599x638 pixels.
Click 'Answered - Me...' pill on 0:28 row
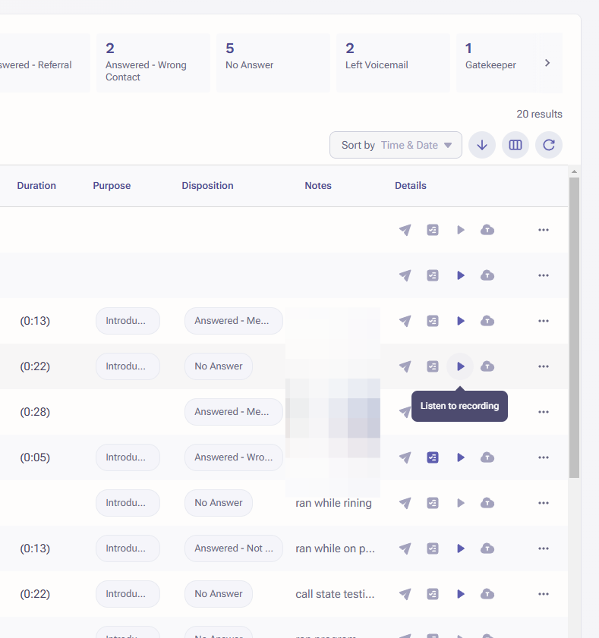(x=233, y=412)
